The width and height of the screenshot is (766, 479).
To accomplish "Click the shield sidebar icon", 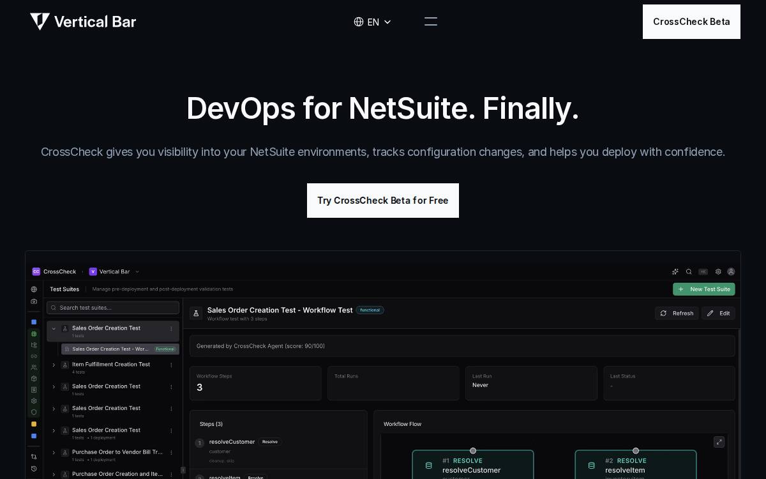I will [x=34, y=412].
